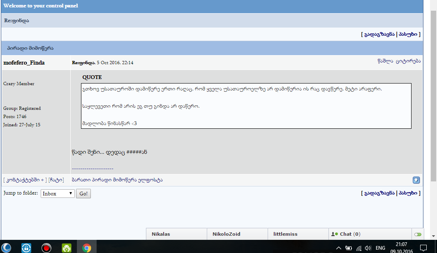Click the ბარათი card link

pyautogui.click(x=81, y=180)
